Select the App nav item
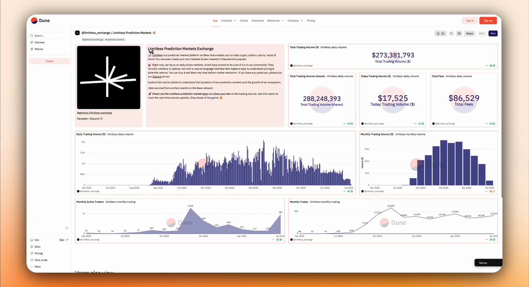 [x=215, y=21]
